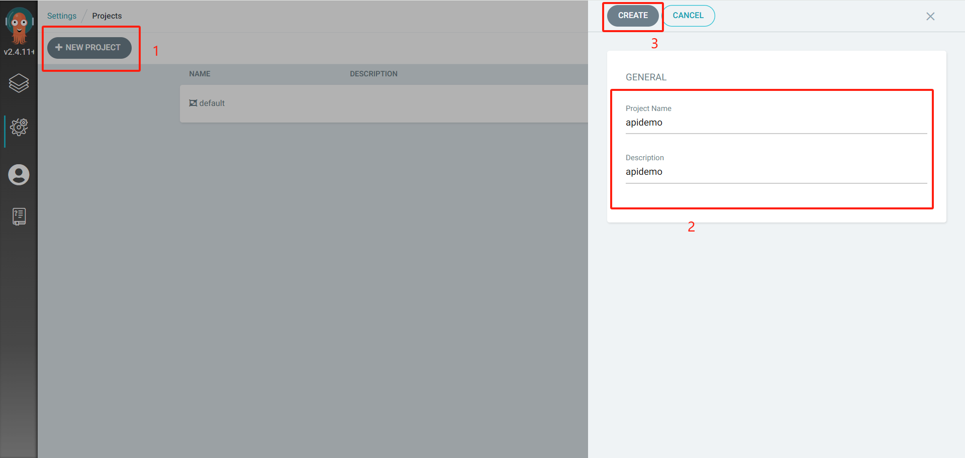Viewport: 965px width, 458px height.
Task: Open the Settings breadcrumb link
Action: pyautogui.click(x=61, y=16)
